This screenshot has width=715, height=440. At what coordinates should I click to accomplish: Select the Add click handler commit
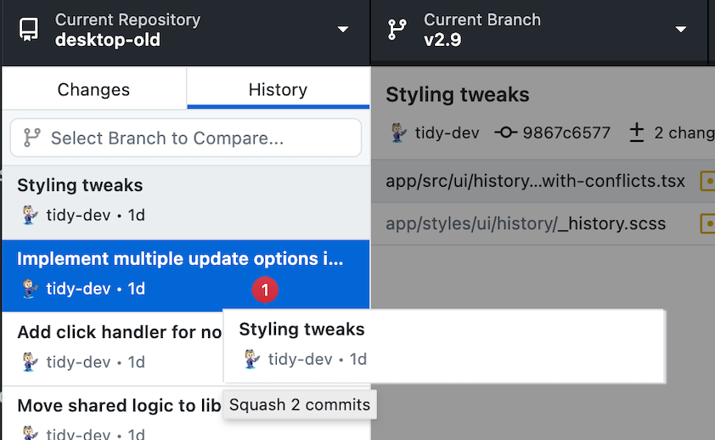tap(113, 349)
